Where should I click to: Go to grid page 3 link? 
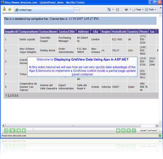(10, 95)
